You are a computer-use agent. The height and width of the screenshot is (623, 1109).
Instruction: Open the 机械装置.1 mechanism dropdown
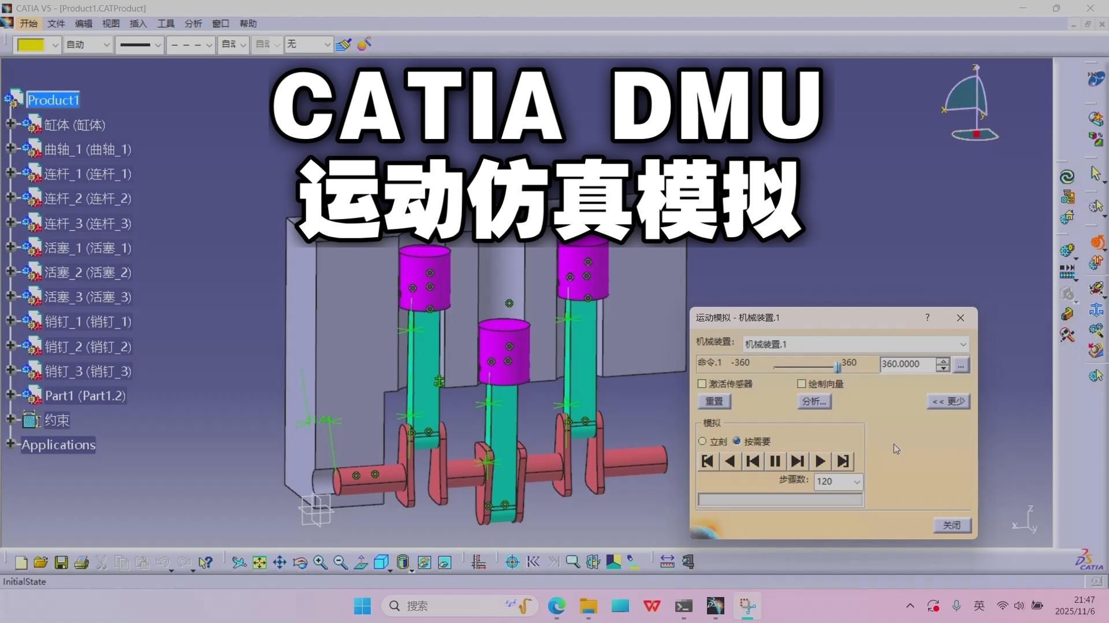[962, 344]
